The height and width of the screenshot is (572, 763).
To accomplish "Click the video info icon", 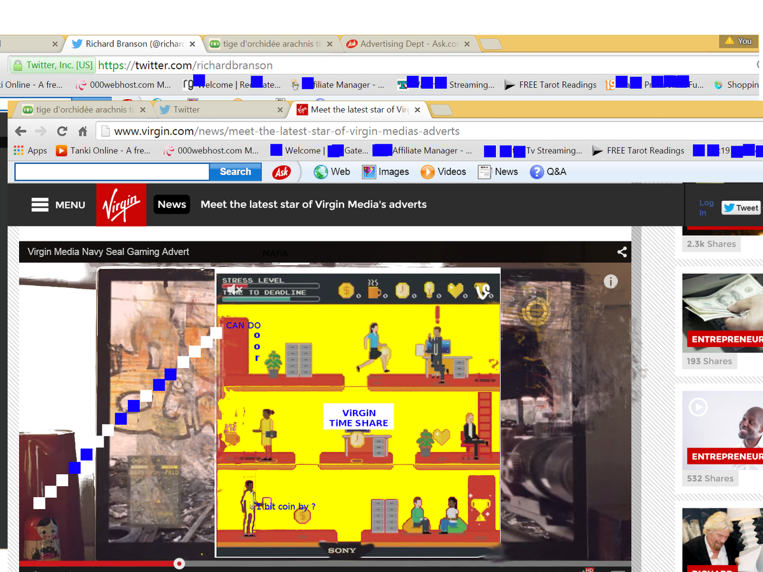I will pos(610,282).
